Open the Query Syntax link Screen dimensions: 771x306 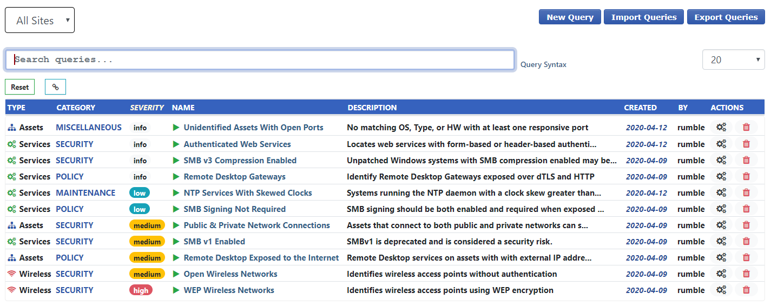(543, 65)
